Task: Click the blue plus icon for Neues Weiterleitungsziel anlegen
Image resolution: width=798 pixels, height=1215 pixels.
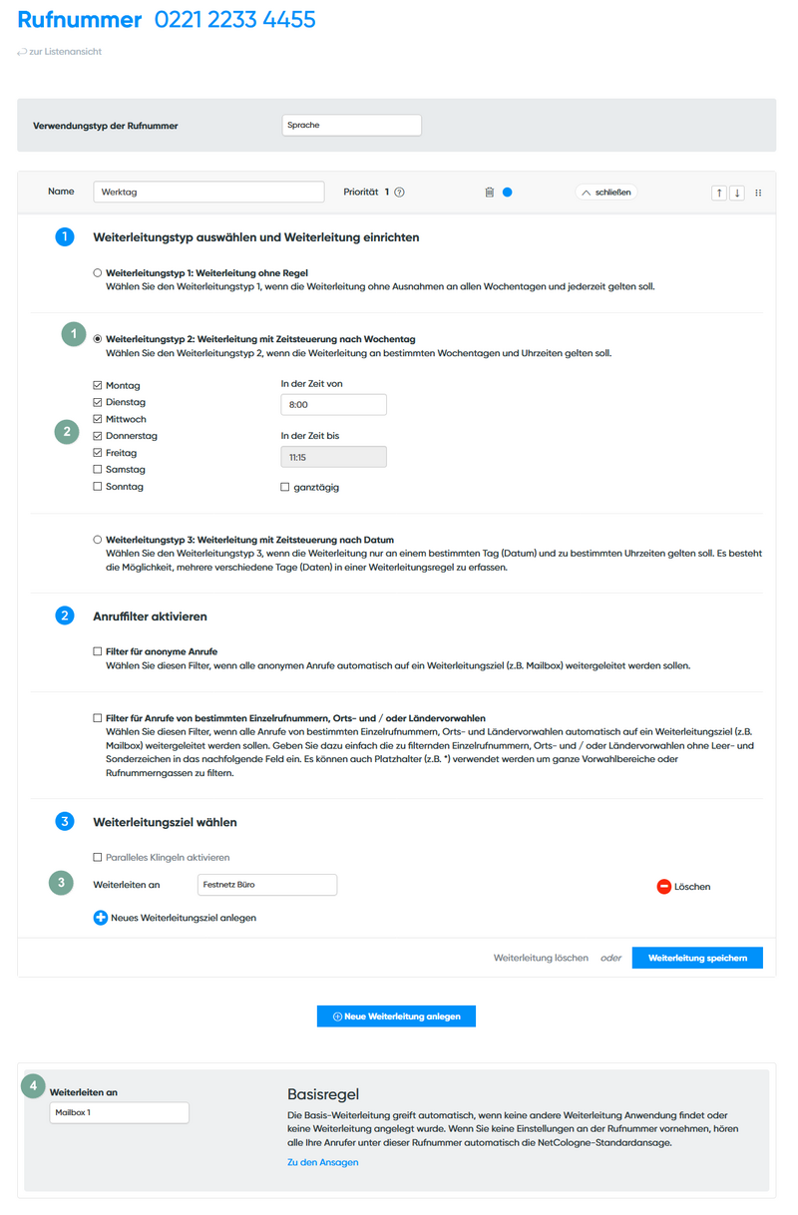Action: tap(100, 917)
